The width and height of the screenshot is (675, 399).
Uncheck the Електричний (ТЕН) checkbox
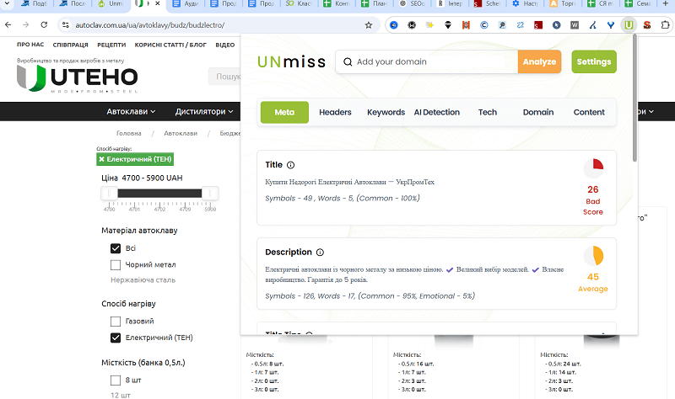click(x=116, y=338)
